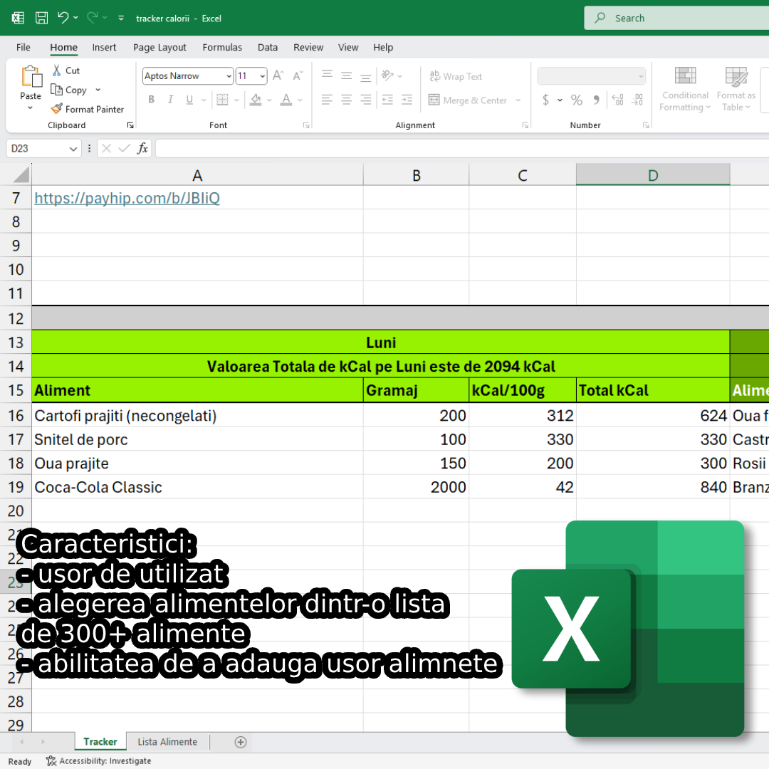Click Align Right icon
Image resolution: width=769 pixels, height=769 pixels.
366,100
